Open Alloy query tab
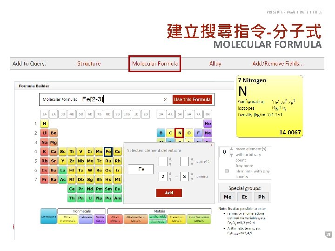335x251 pixels. point(215,64)
